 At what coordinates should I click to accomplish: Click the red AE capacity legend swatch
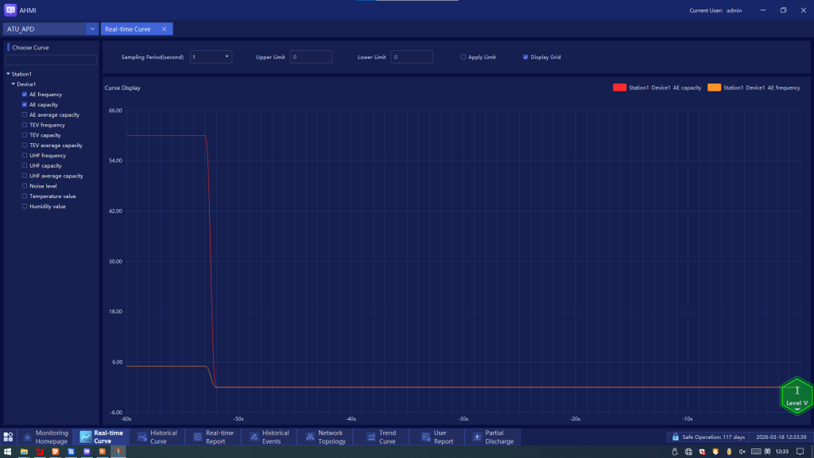pos(619,87)
